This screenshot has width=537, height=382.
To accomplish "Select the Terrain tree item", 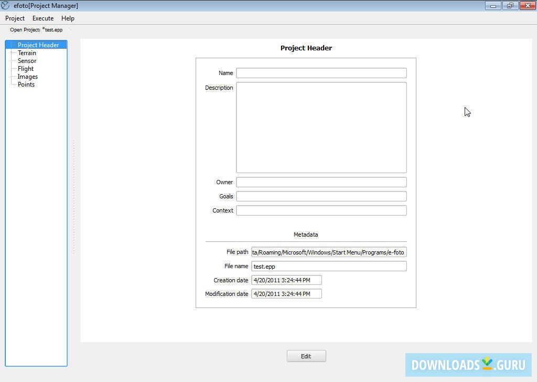I will [27, 53].
